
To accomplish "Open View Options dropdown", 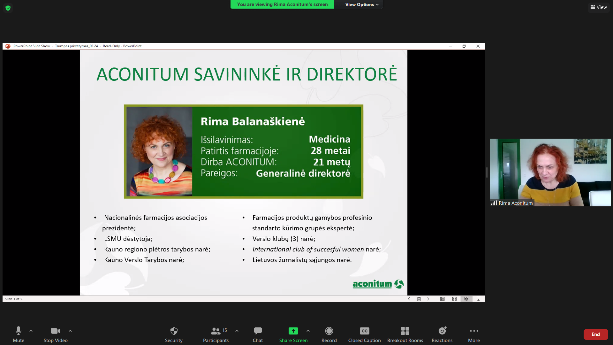I will pyautogui.click(x=362, y=4).
